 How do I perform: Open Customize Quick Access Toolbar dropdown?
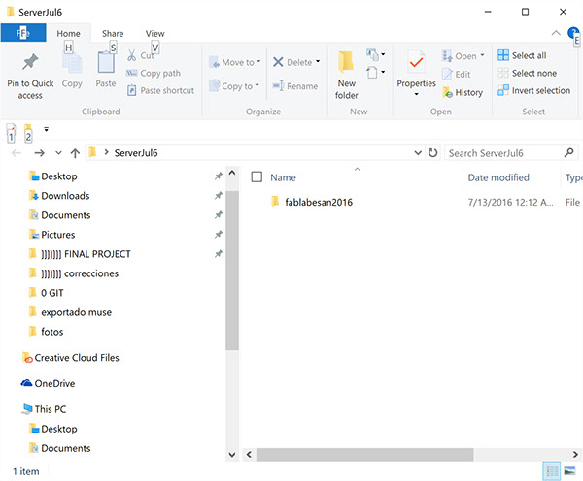46,129
